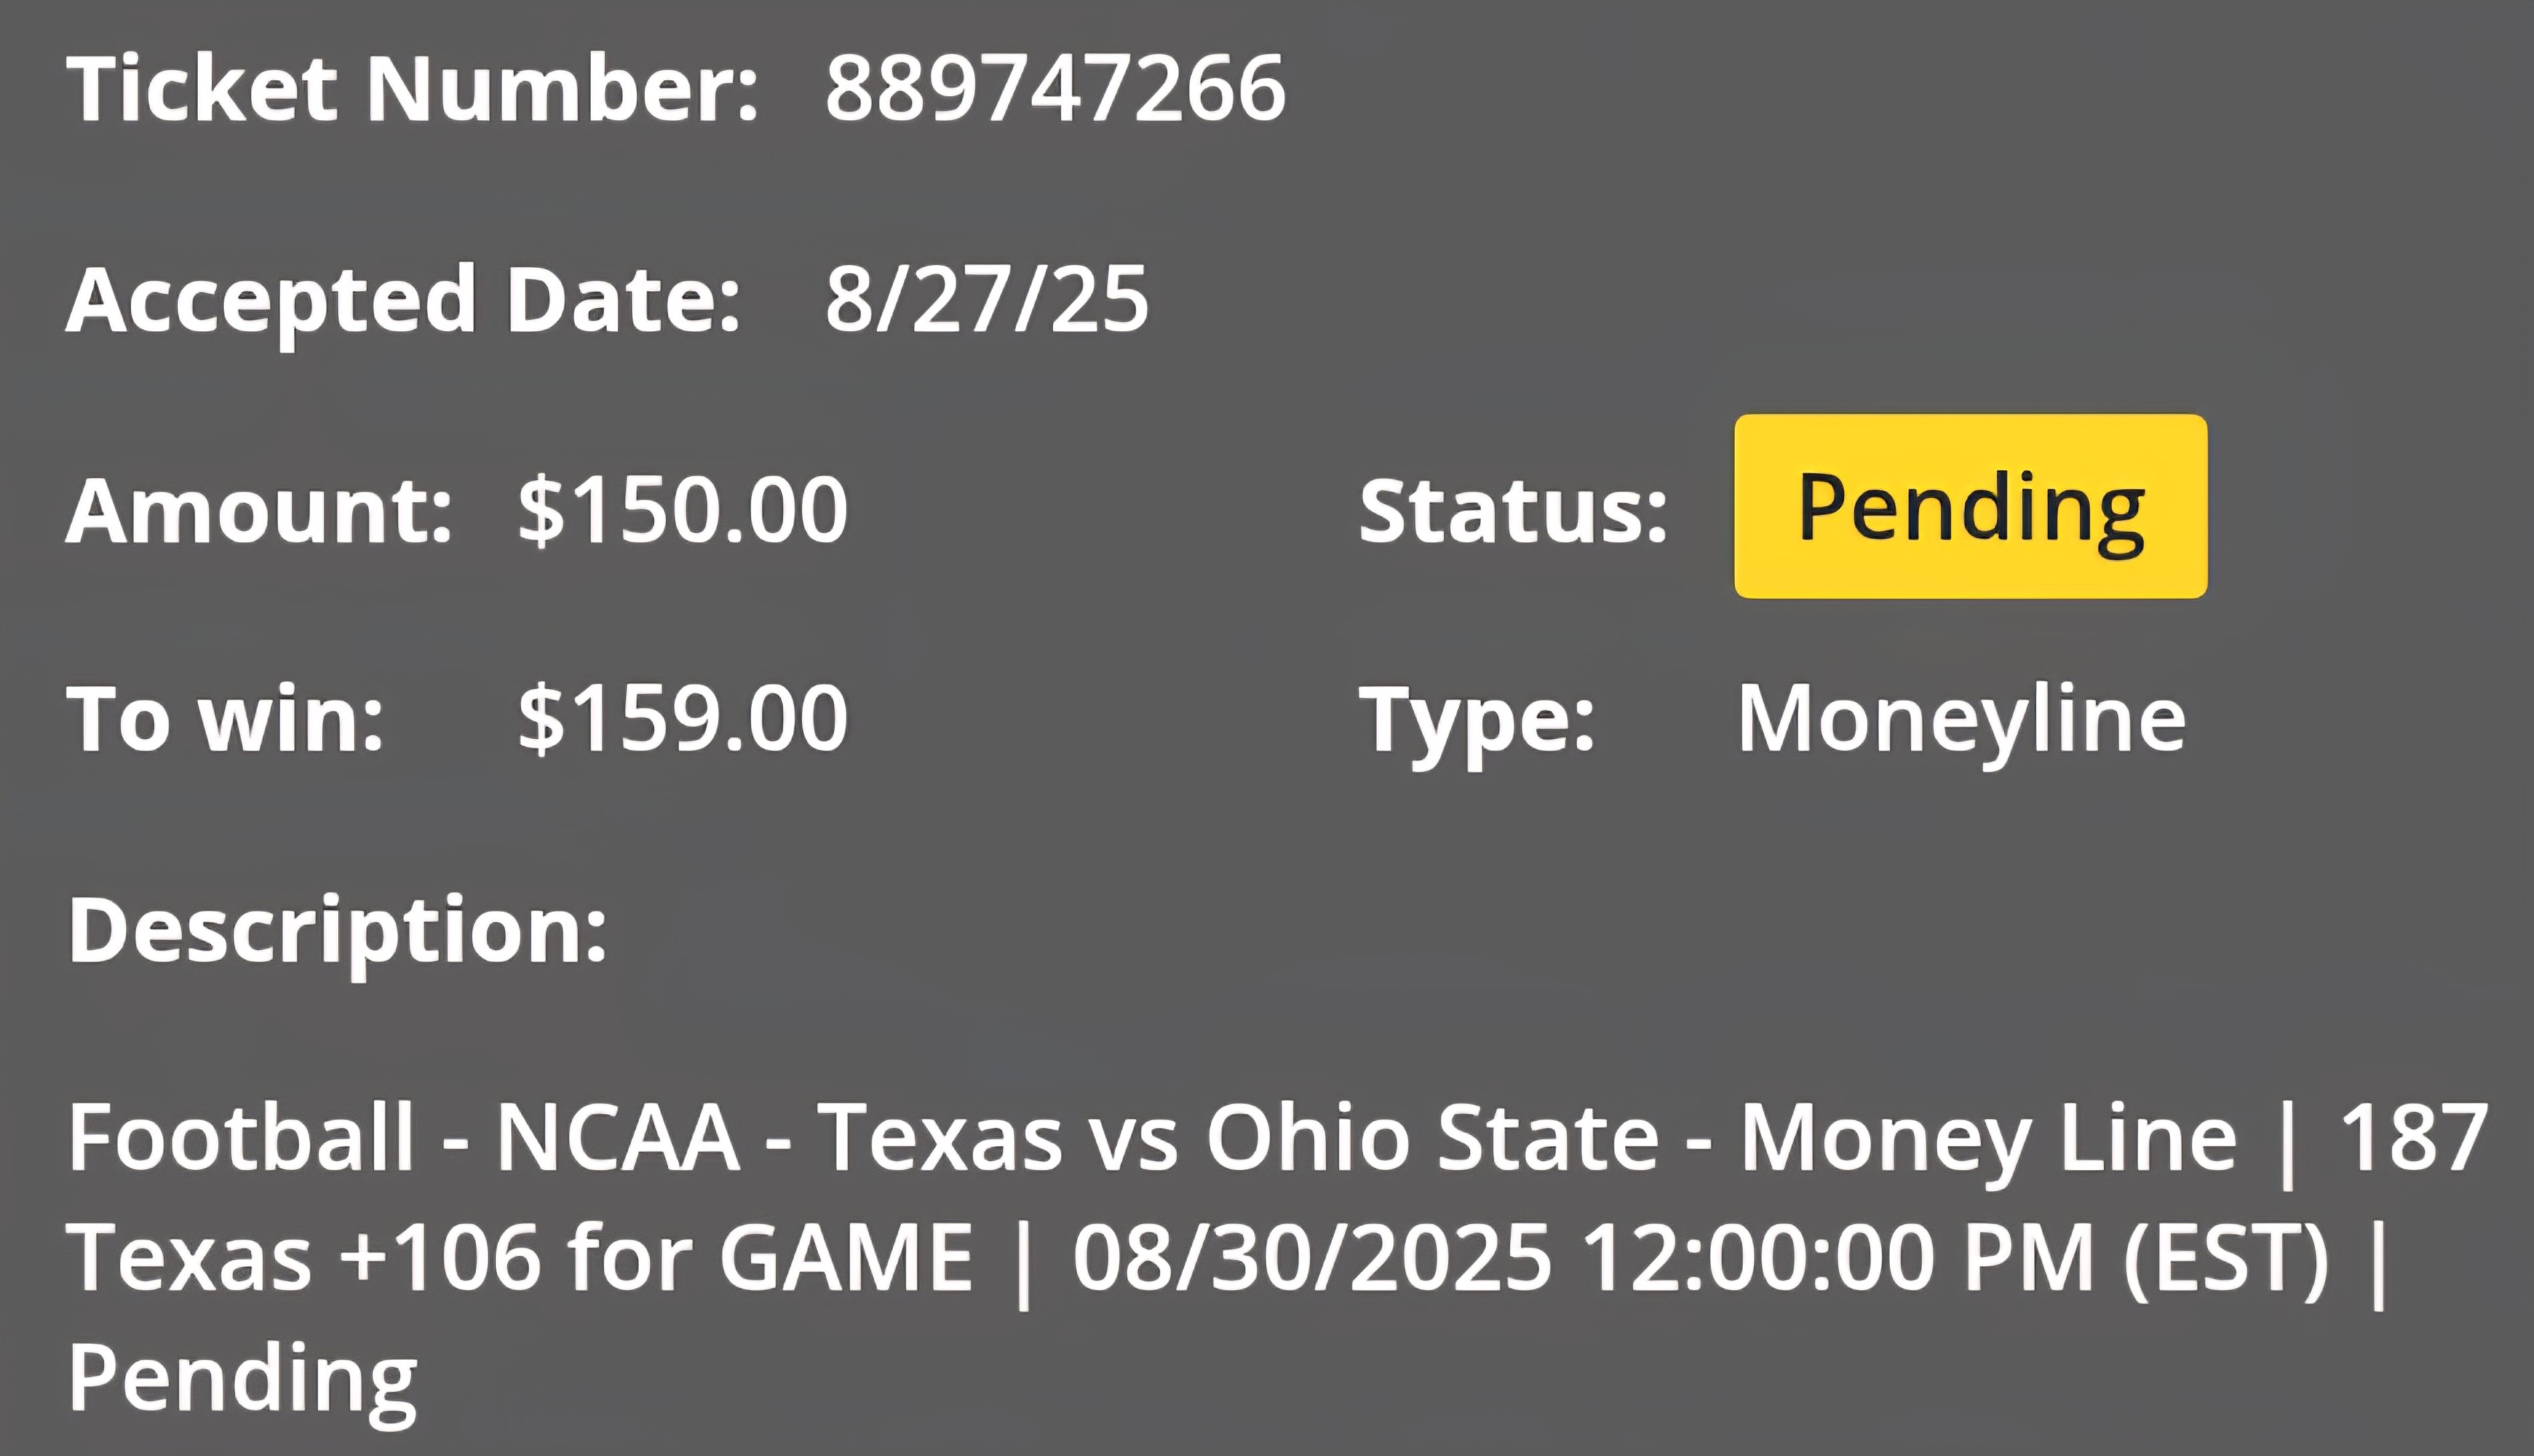Click the Football - NCAA text

pos(404,1138)
